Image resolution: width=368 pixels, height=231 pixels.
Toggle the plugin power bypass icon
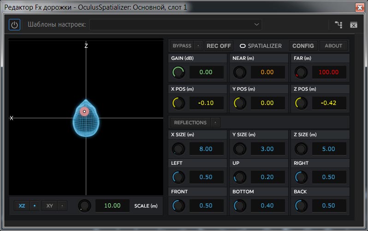click(x=14, y=24)
